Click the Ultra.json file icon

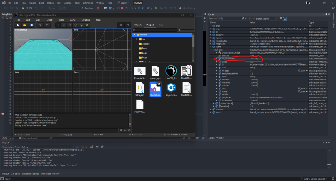pyautogui.click(x=139, y=87)
